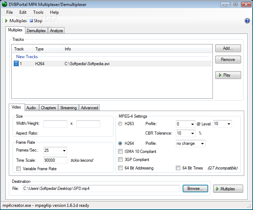This screenshot has width=253, height=210.
Task: Select the H264 radio button
Action: pos(120,143)
